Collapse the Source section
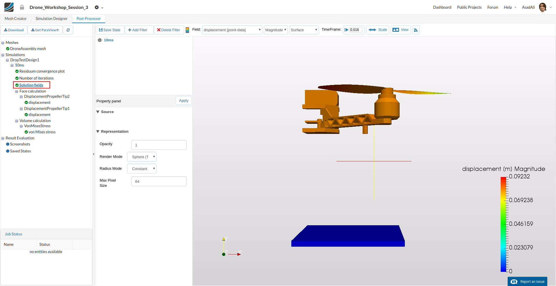Screen dimensions: 556x286 point(98,112)
